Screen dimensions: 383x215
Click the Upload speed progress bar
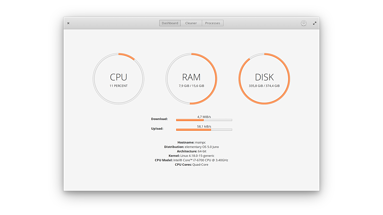(204, 130)
